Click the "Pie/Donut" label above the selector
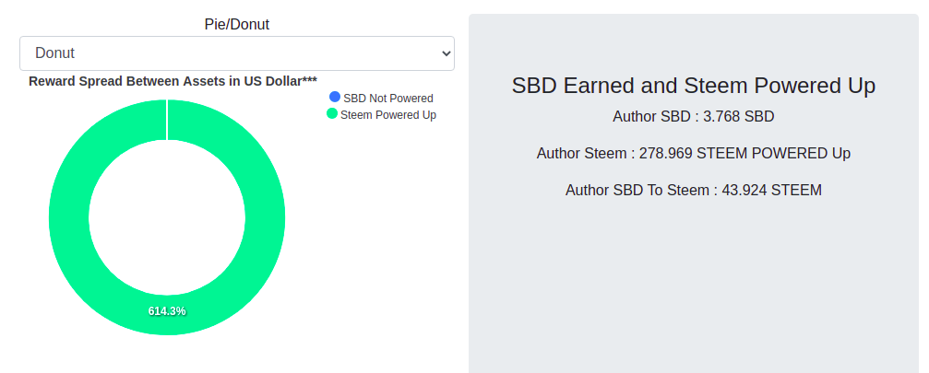The image size is (929, 373). tap(236, 25)
